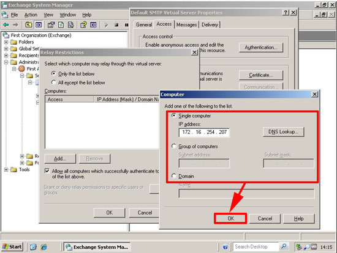Image resolution: width=337 pixels, height=253 pixels.
Task: Open the File menu
Action: (15, 15)
